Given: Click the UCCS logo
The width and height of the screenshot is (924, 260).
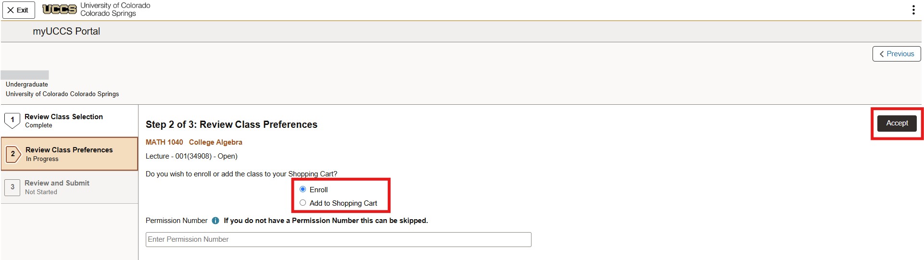Looking at the screenshot, I should 60,9.
